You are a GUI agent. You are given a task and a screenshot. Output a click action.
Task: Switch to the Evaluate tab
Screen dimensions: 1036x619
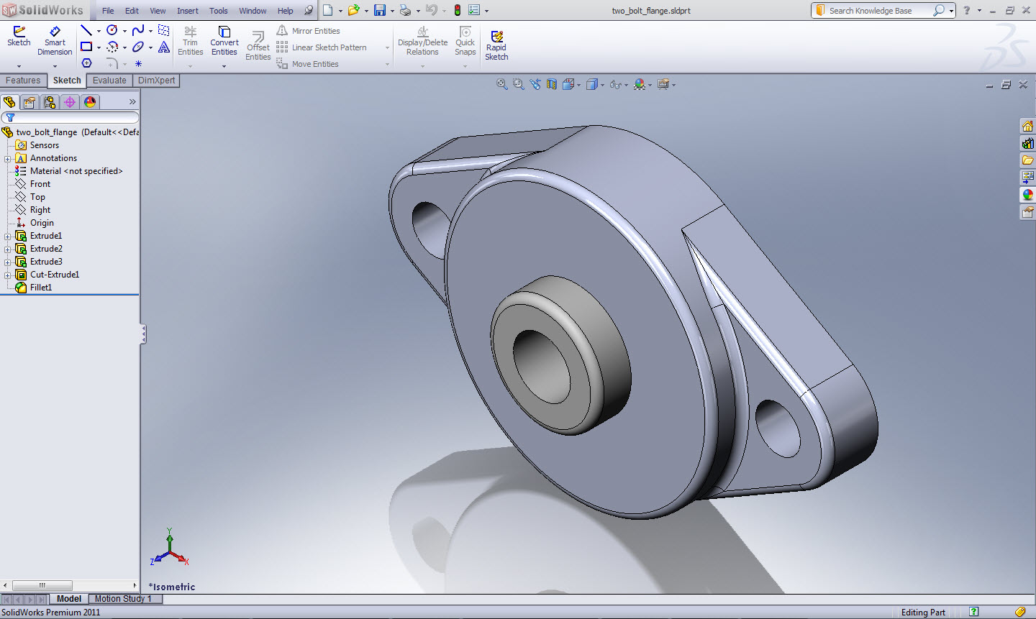click(x=109, y=81)
